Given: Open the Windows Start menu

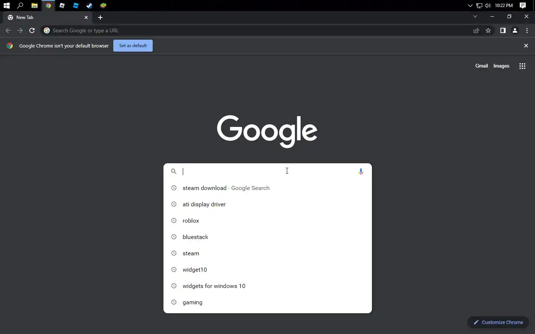Looking at the screenshot, I should click(6, 6).
